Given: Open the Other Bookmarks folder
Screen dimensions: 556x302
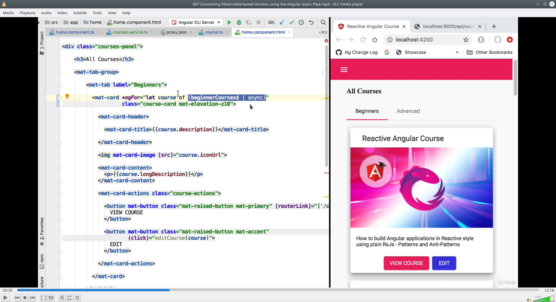Looking at the screenshot, I should [489, 52].
